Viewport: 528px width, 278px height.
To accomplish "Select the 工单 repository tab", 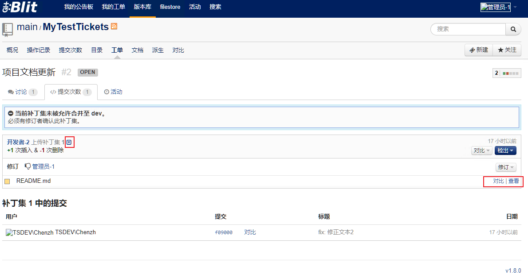I will [117, 50].
